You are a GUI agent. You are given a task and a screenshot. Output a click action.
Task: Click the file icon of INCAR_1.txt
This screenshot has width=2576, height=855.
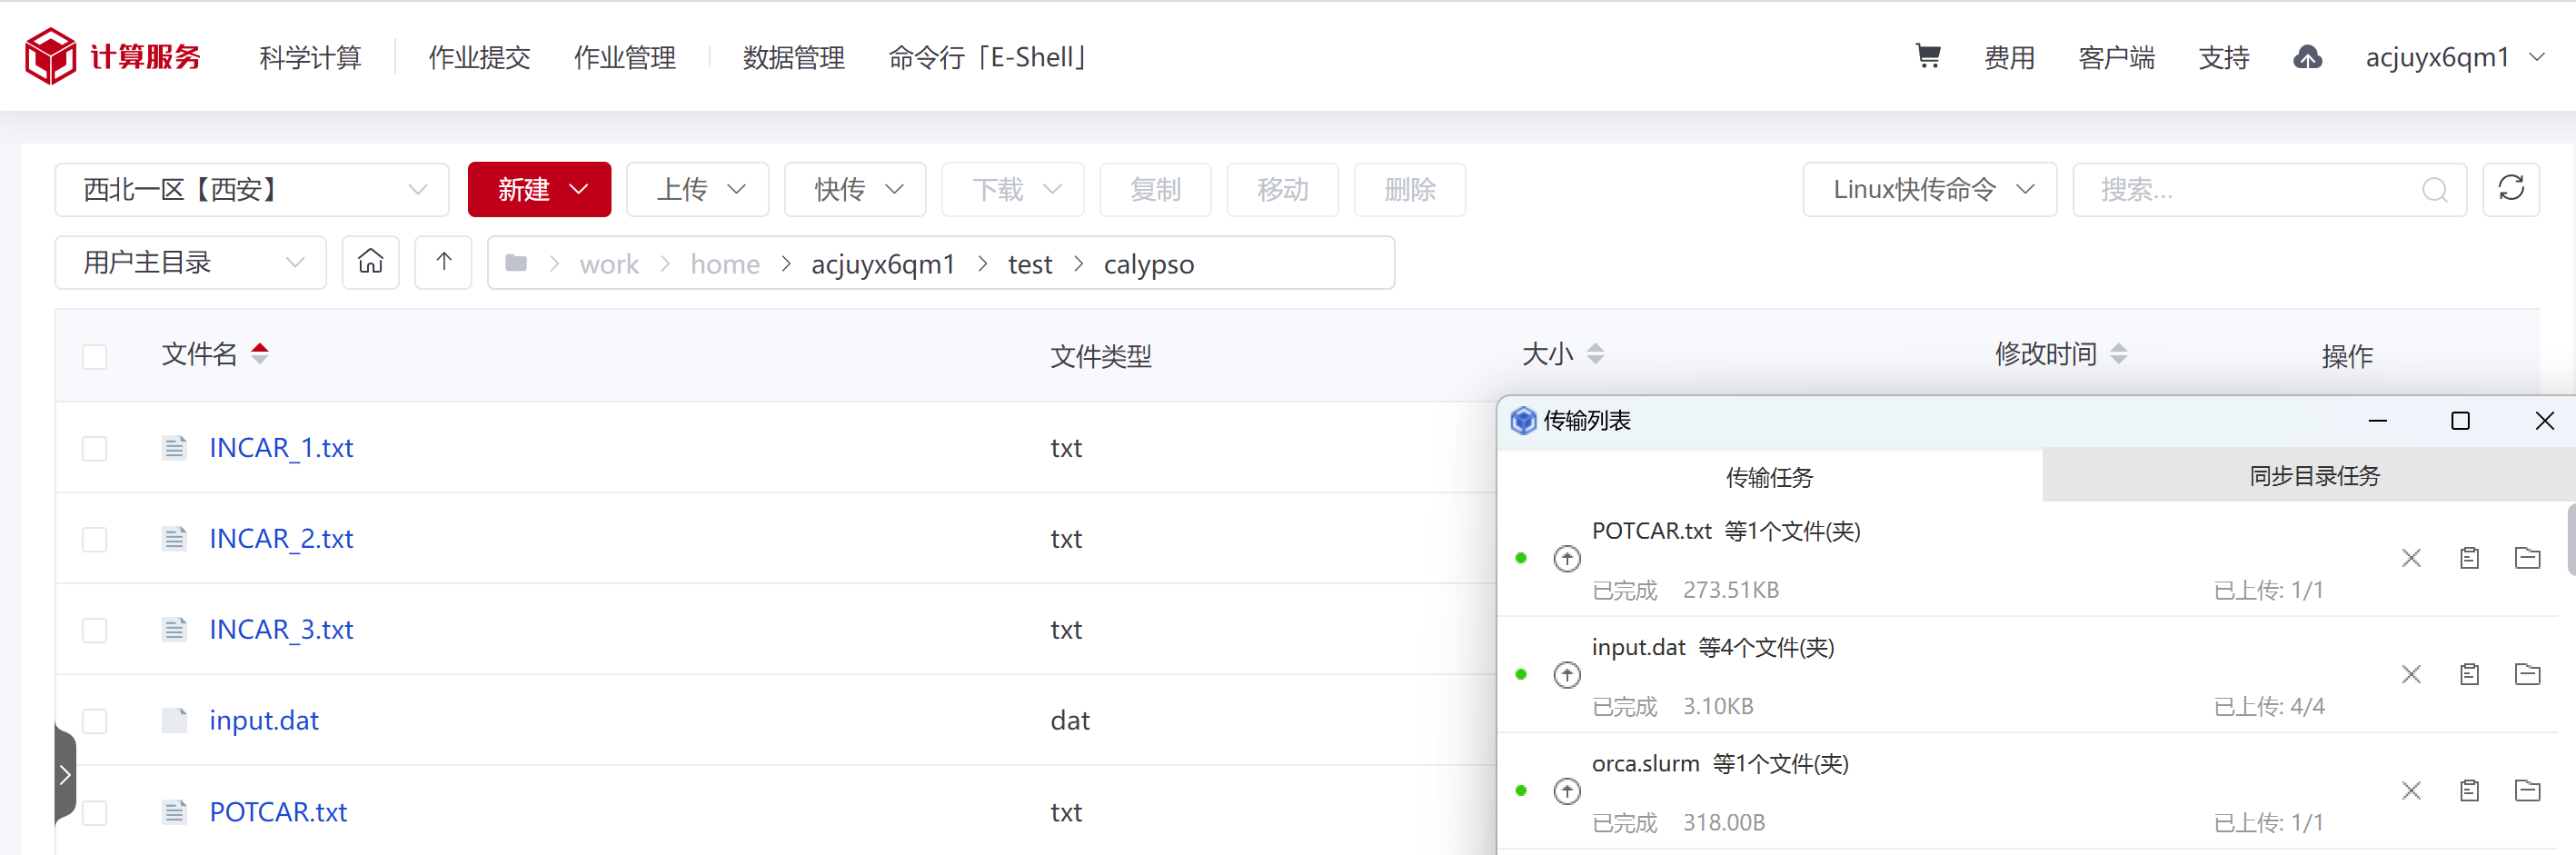[174, 447]
